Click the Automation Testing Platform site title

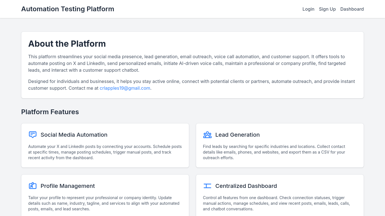point(68,9)
